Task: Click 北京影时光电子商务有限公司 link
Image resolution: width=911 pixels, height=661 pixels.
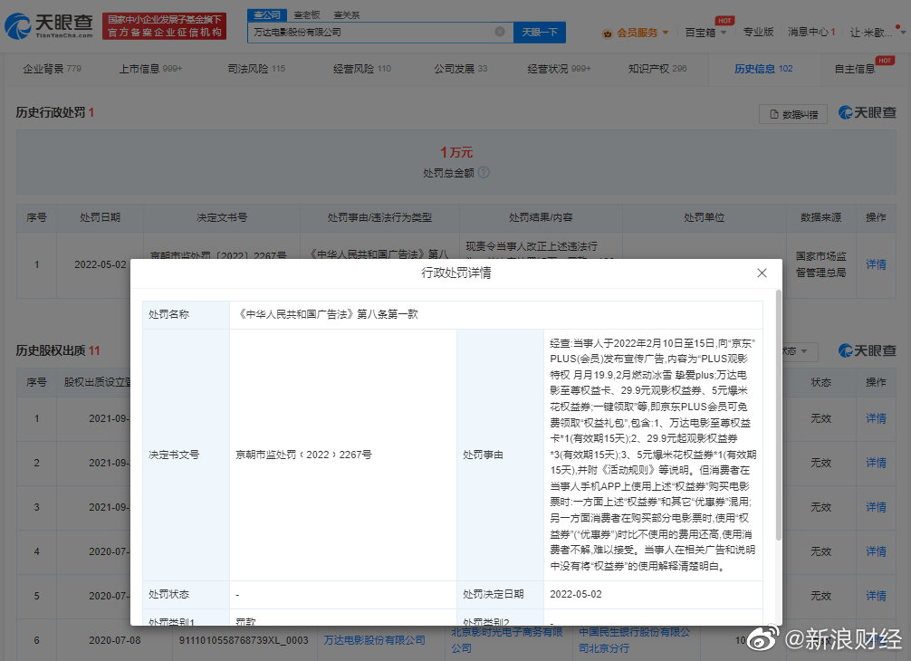Action: tap(506, 639)
